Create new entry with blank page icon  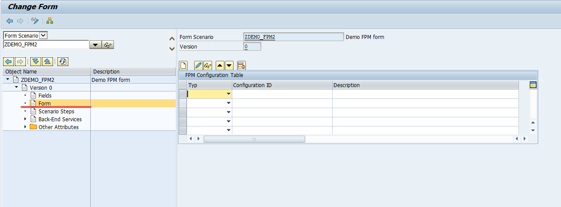[x=184, y=66]
